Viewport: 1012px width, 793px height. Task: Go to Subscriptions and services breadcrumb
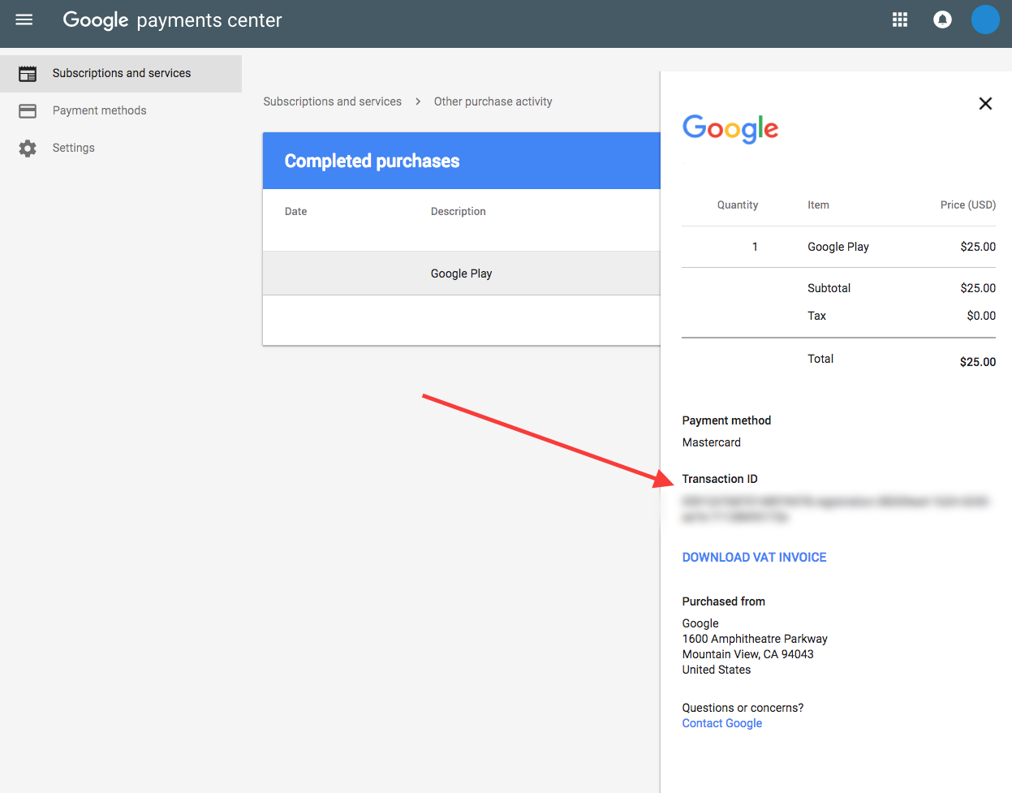click(x=333, y=101)
